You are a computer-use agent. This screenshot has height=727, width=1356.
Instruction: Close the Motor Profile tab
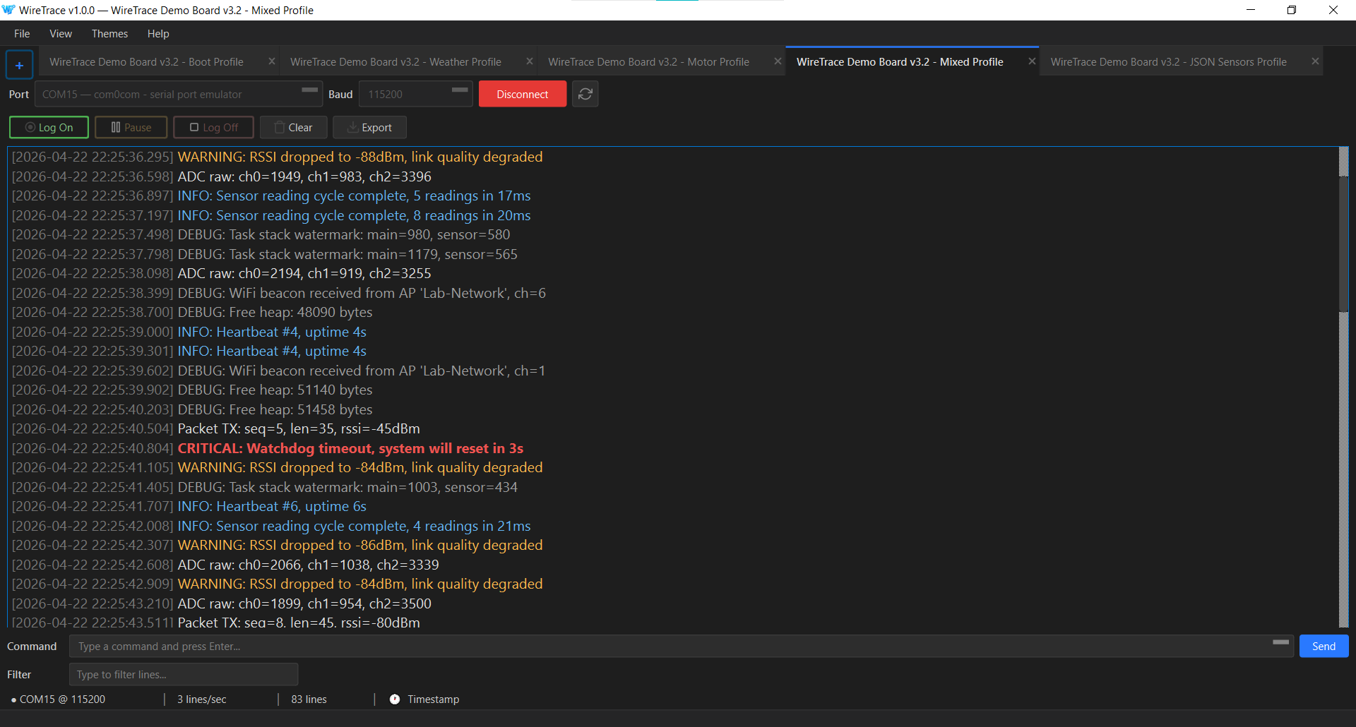tap(778, 61)
